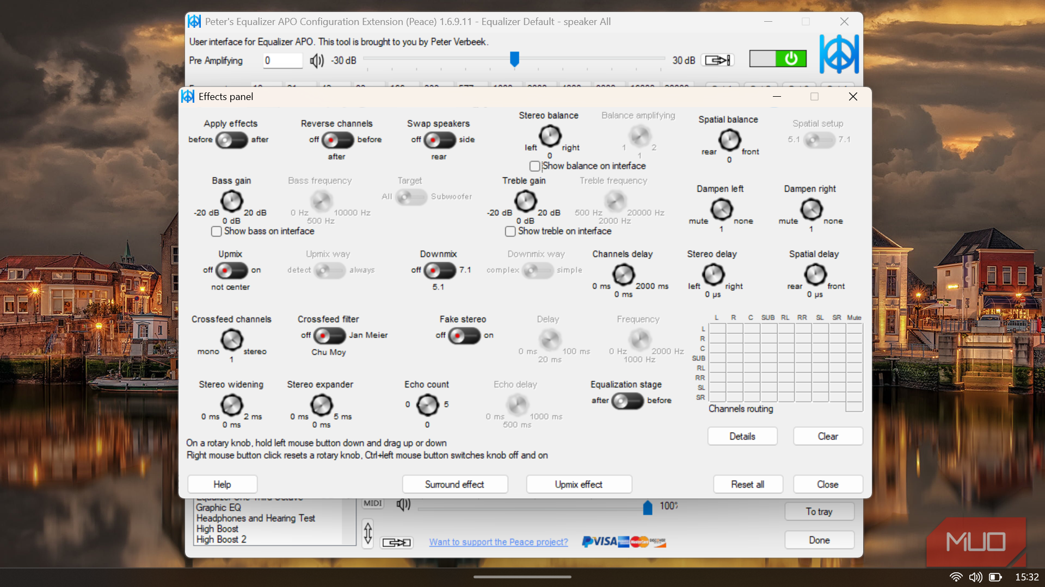The height and width of the screenshot is (587, 1045).
Task: Click the MIDI icon in Peace window
Action: click(373, 503)
